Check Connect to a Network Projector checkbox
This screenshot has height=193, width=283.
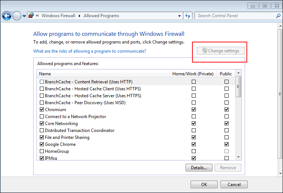tap(42, 116)
